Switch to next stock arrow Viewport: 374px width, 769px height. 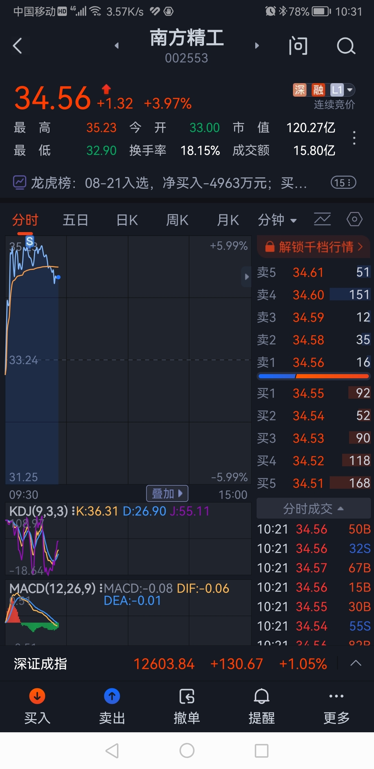[257, 45]
